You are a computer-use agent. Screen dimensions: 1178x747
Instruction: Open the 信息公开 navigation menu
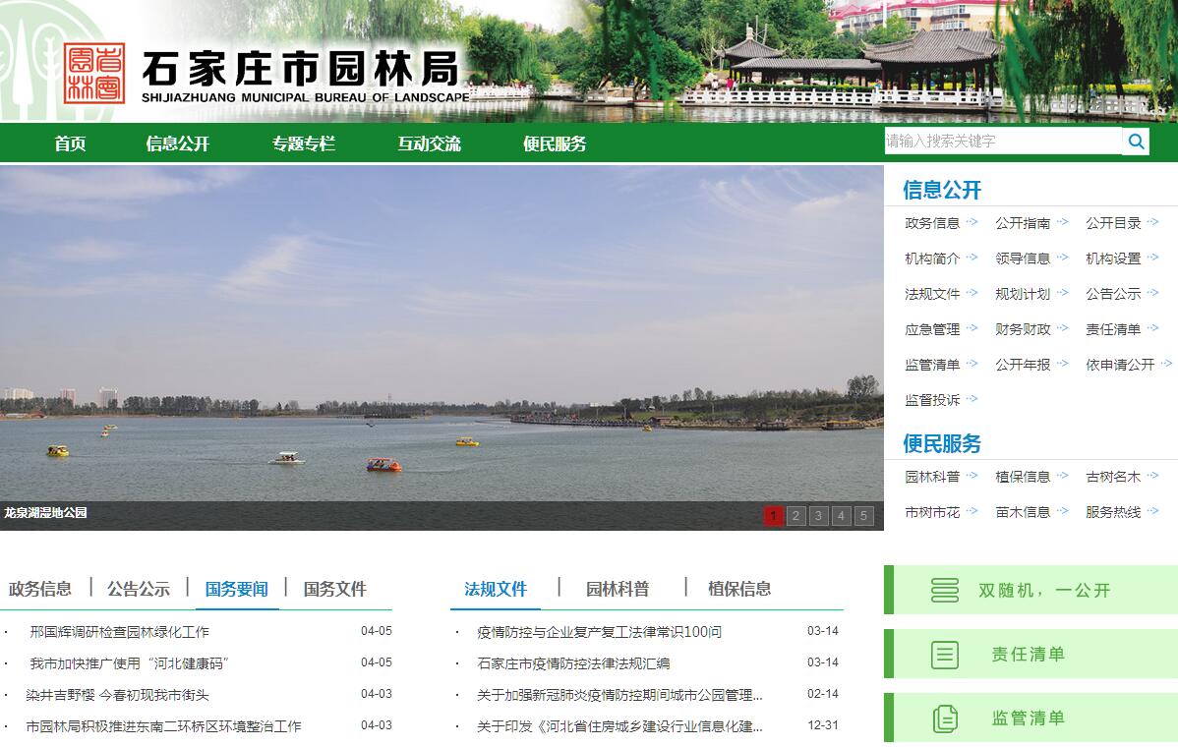177,144
